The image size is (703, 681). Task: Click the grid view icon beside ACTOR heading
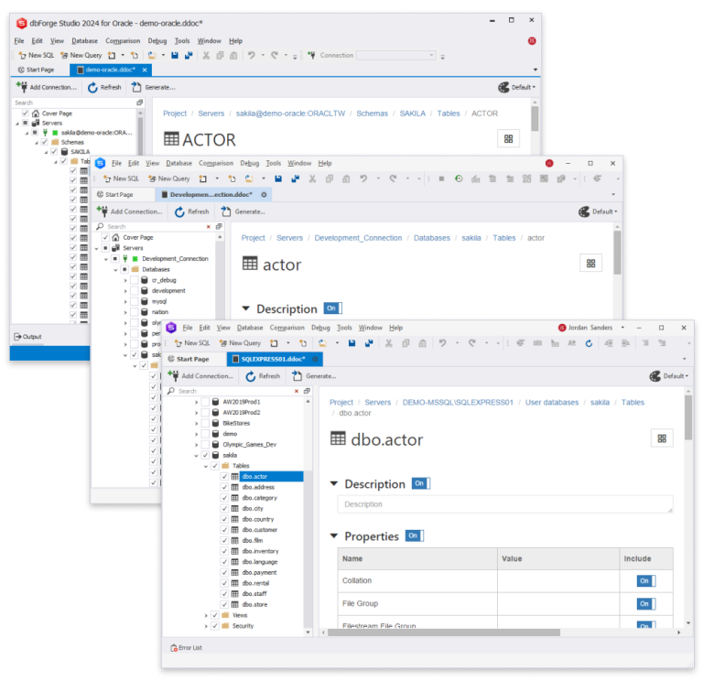click(x=508, y=139)
